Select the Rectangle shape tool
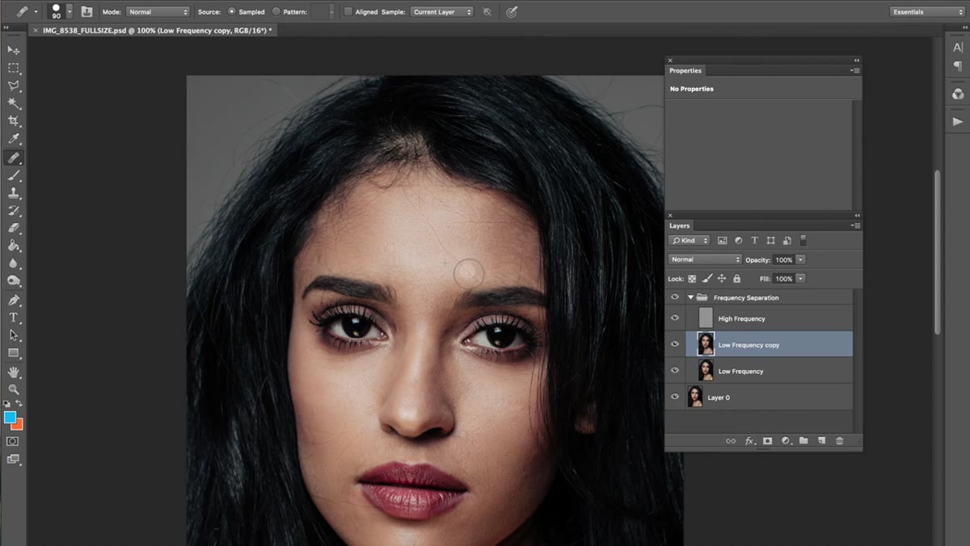The height and width of the screenshot is (546, 970). [14, 353]
